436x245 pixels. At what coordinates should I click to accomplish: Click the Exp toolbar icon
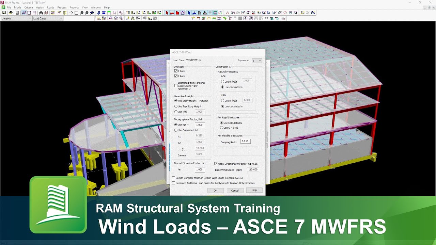[x=138, y=18]
